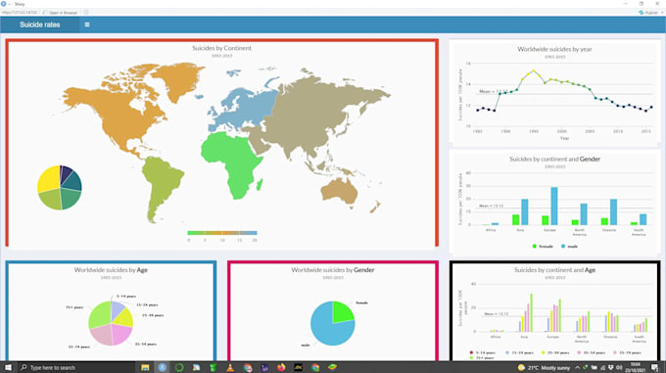Image resolution: width=666 pixels, height=373 pixels.
Task: Click the 75+ years slice of Age pie
Action: pos(100,315)
